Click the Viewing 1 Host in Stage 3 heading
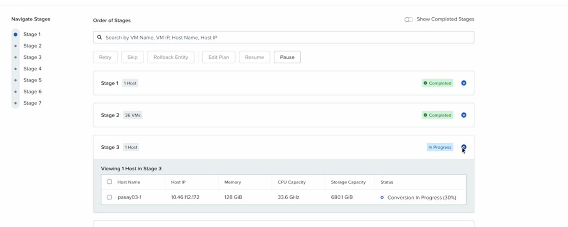 tap(131, 168)
